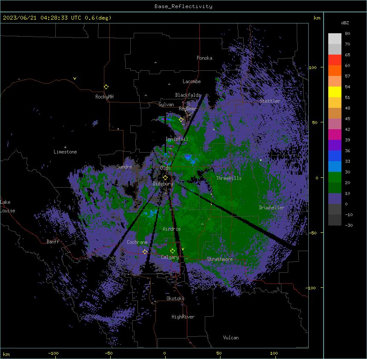This screenshot has width=367, height=359.
Task: Pick the orange 57-60 dBZ legend swatch
Action: click(335, 70)
